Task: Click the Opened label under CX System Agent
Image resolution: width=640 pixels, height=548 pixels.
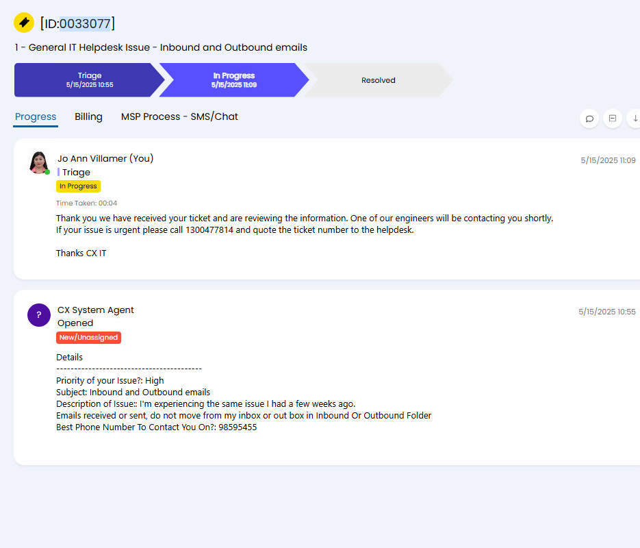Action: pos(75,323)
